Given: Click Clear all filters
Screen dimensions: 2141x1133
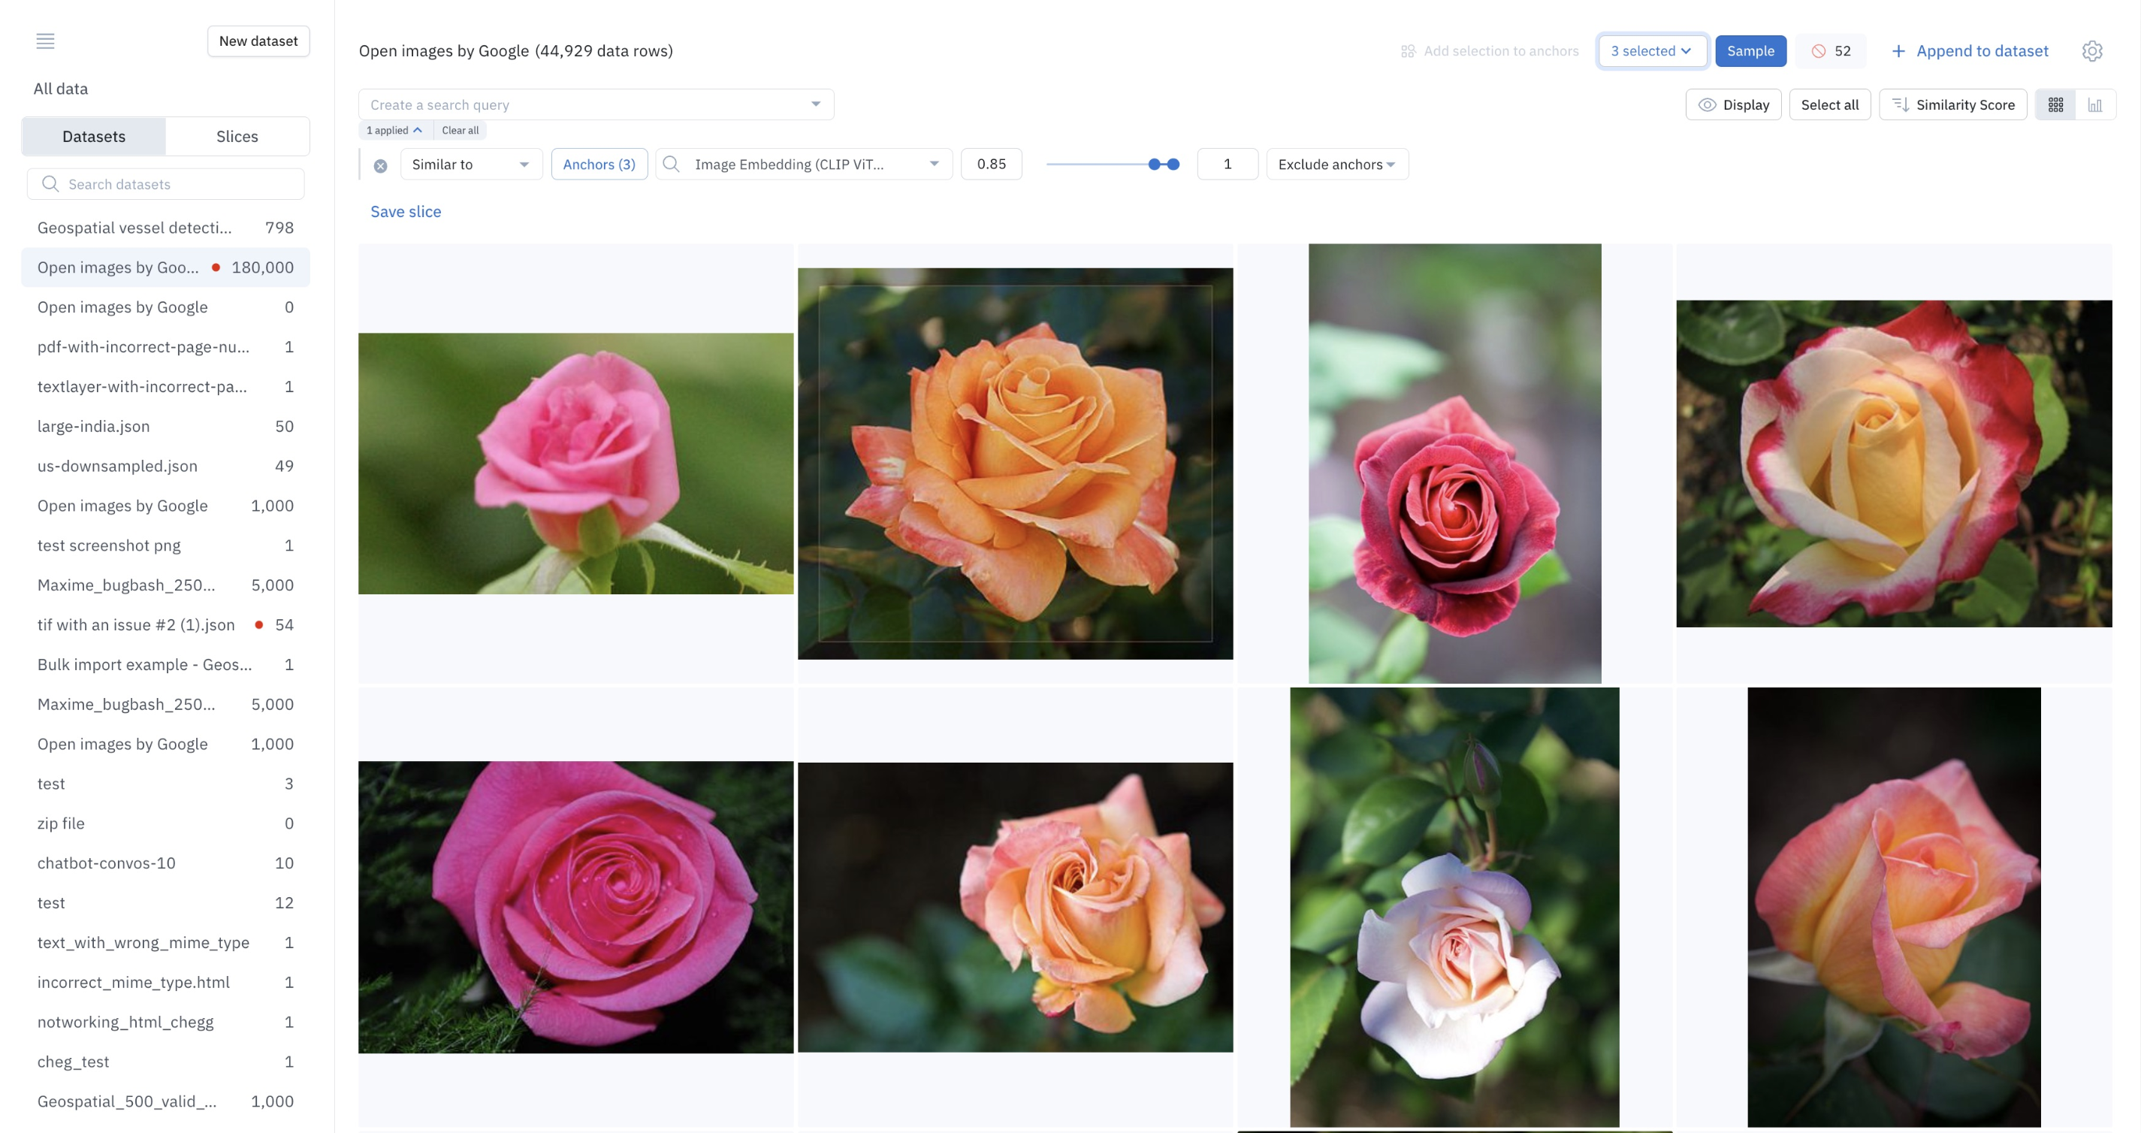Looking at the screenshot, I should tap(460, 130).
